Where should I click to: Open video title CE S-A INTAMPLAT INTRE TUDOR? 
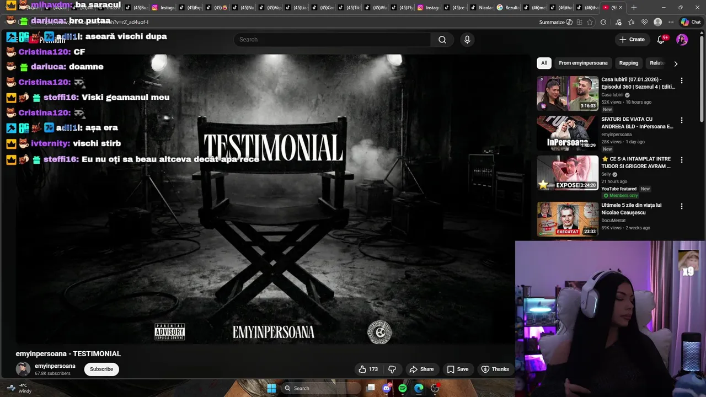(x=636, y=163)
